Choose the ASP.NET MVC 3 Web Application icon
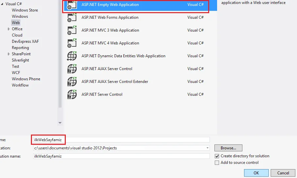 [x=72, y=31]
